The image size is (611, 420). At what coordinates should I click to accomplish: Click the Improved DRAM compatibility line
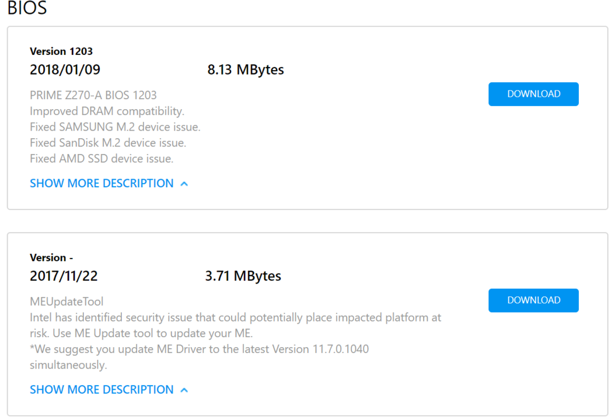[x=107, y=111]
